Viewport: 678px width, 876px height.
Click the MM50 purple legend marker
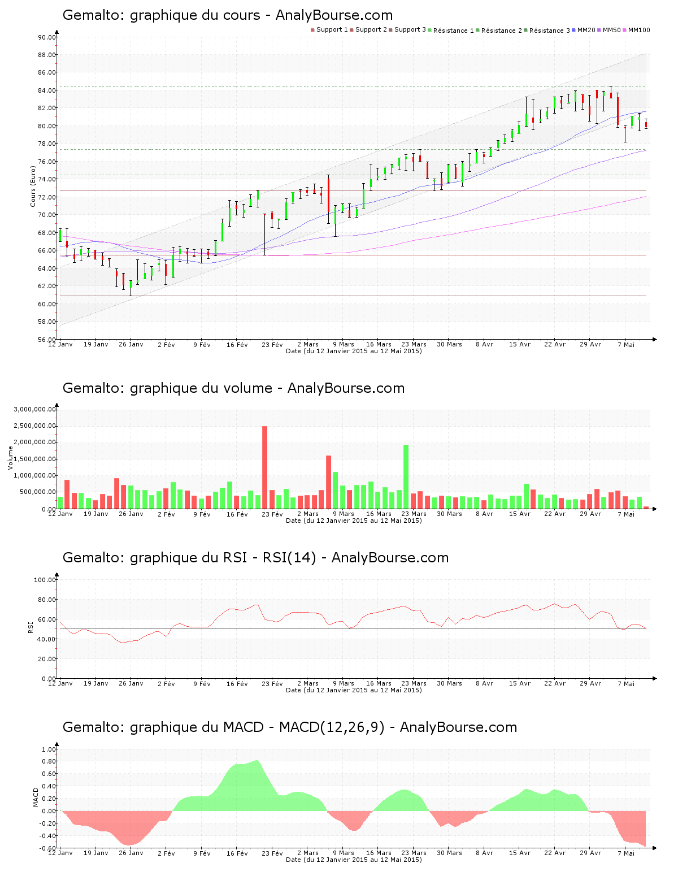pos(599,30)
